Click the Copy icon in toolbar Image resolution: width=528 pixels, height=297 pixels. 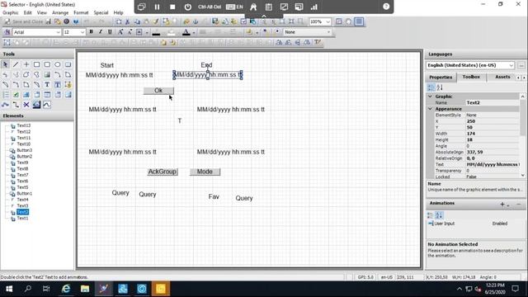pyautogui.click(x=137, y=21)
